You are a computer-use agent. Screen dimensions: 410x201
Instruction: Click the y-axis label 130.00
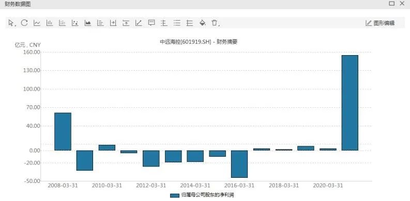point(32,71)
